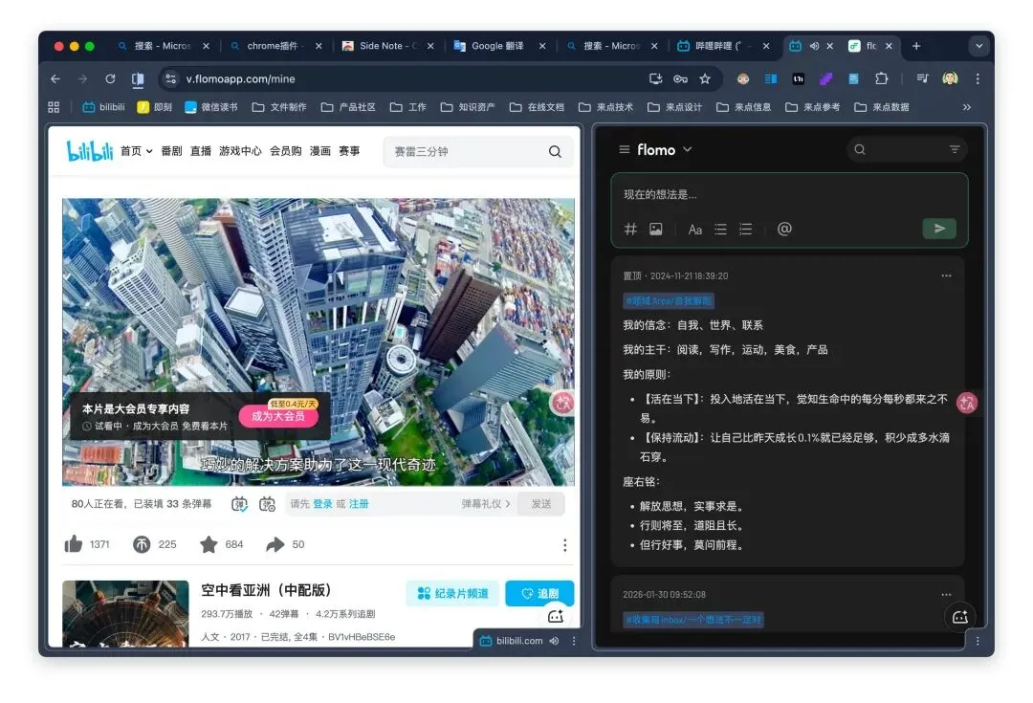Viewport: 1033px width, 703px height.
Task: Switch to Google 翻译 browser tab
Action: (497, 46)
